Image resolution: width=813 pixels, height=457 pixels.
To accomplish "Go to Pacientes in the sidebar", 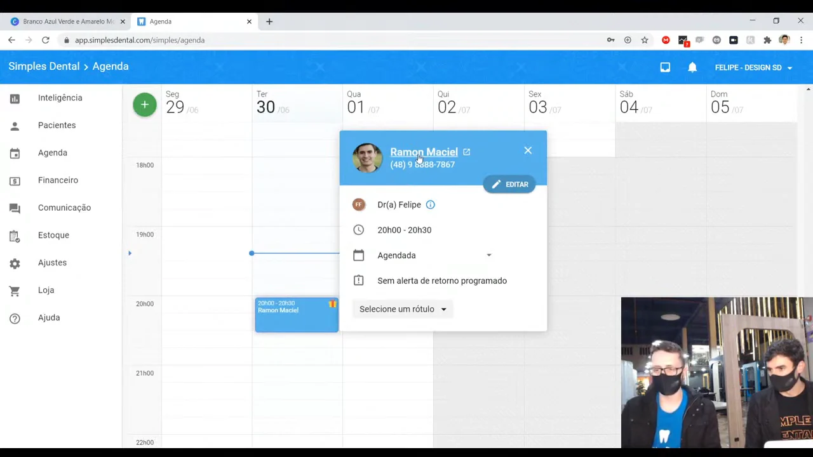I will point(57,125).
